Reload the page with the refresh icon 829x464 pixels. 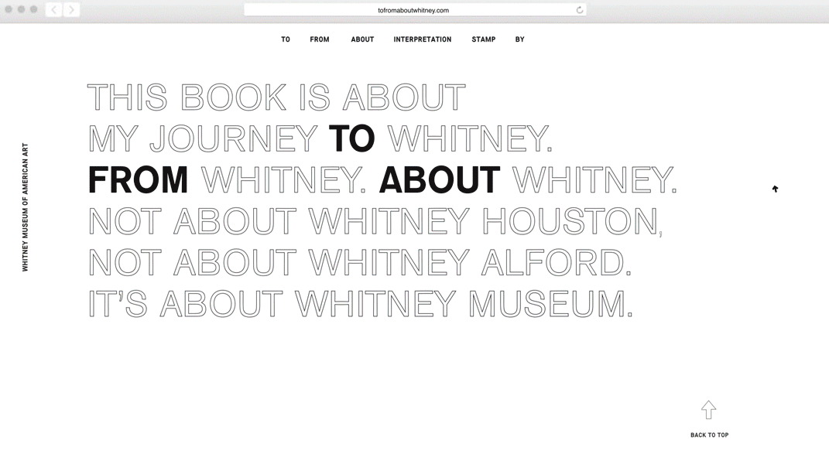pyautogui.click(x=580, y=10)
